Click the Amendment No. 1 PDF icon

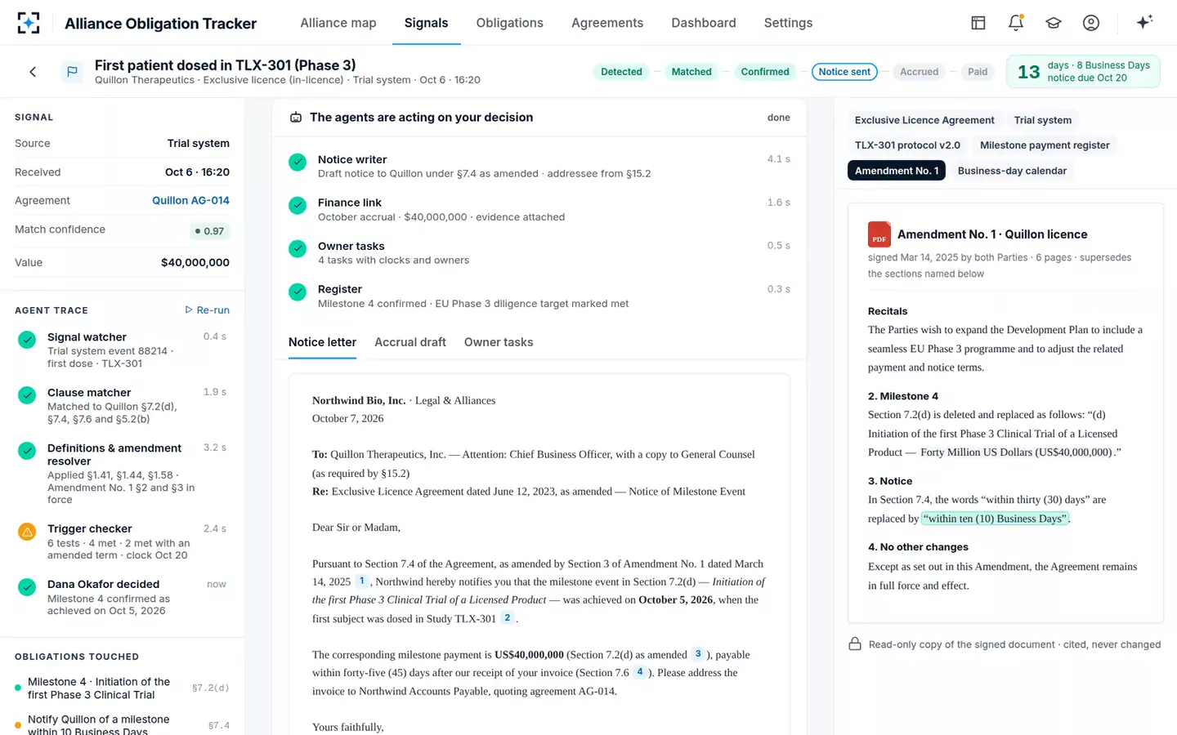879,234
